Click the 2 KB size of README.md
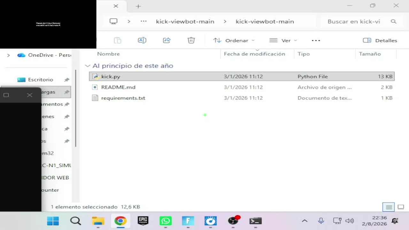This screenshot has width=409, height=230. tap(387, 87)
